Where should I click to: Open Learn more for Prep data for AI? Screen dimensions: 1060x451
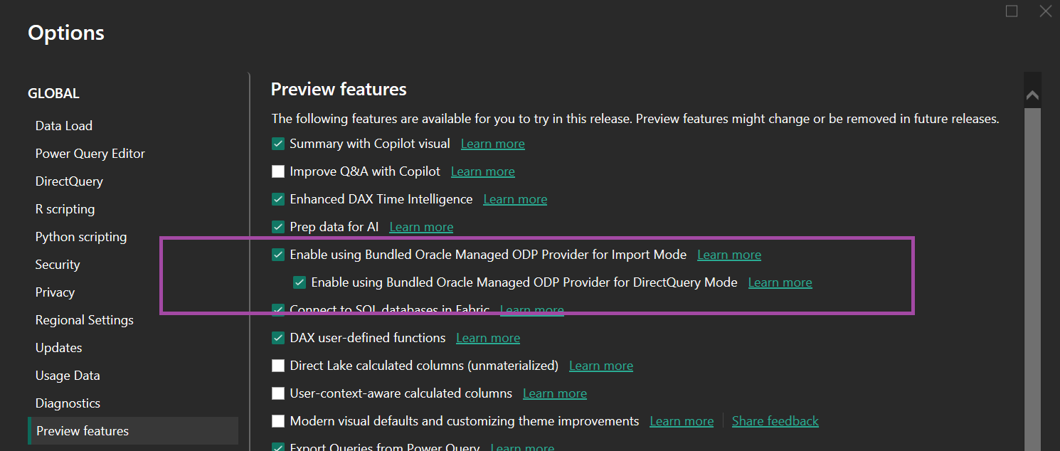[x=421, y=227]
